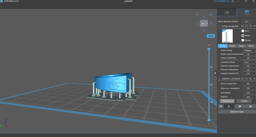Viewport: 256px width, 137px height.
Task: Open the Connection Shape dropdown
Action: [249, 62]
